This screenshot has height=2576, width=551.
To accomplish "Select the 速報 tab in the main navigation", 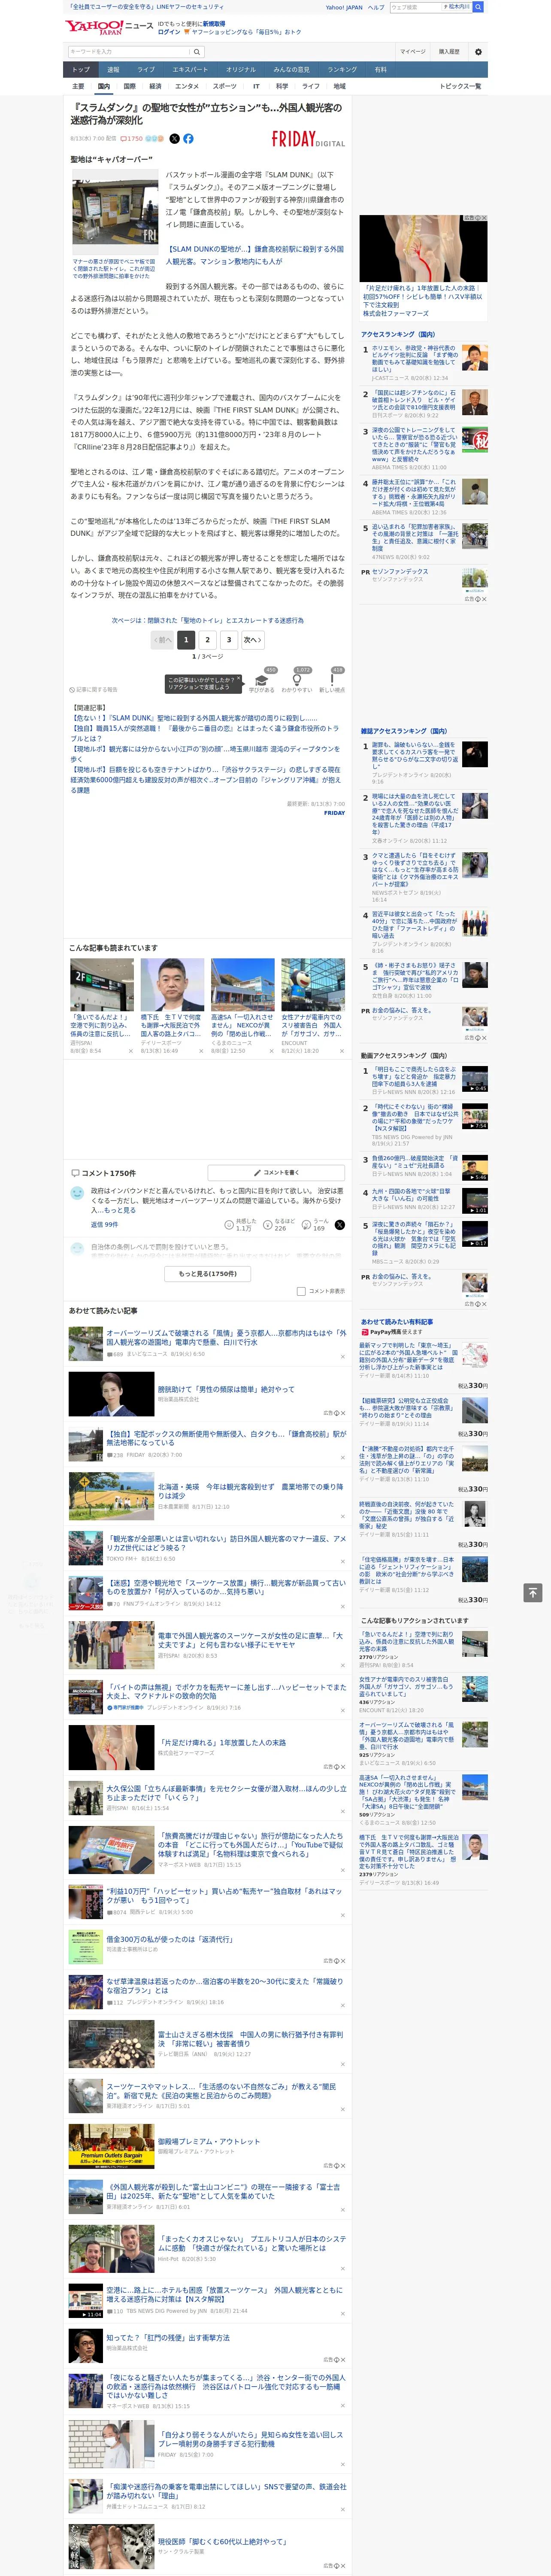I will pyautogui.click(x=113, y=70).
